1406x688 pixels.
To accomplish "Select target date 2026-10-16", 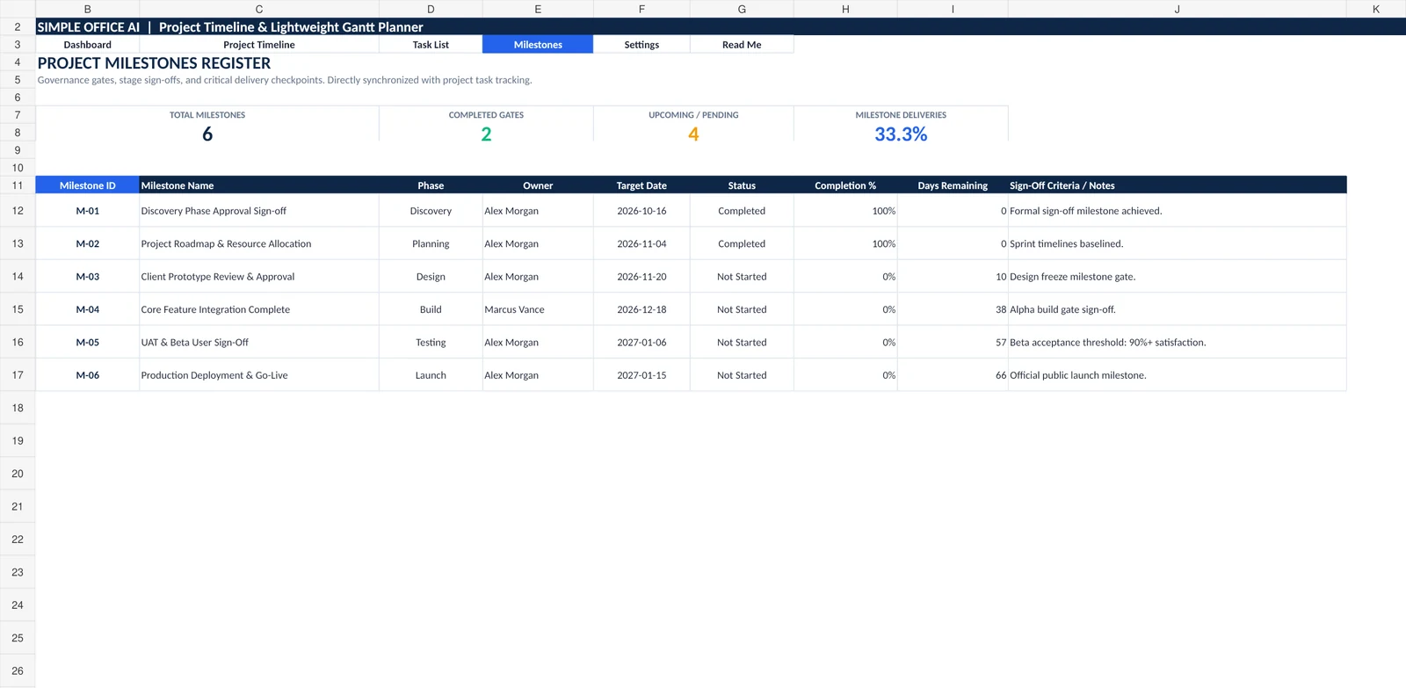I will (x=641, y=211).
